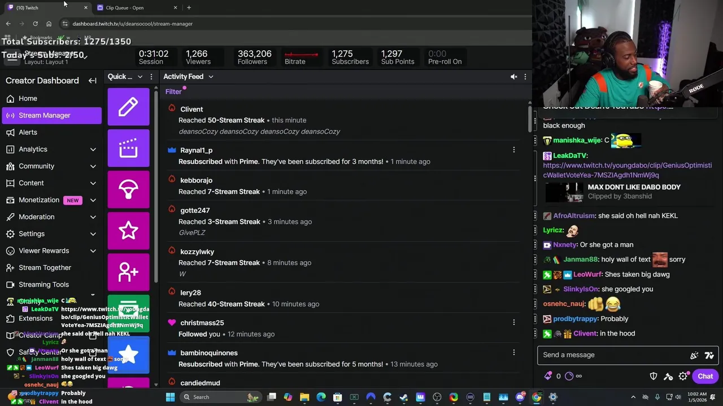Click the Filter button in Activity Feed
This screenshot has height=406, width=723.
173,92
